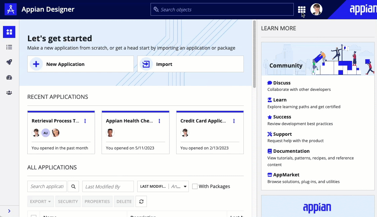Open the Last Modified date dropdown

coord(163,186)
